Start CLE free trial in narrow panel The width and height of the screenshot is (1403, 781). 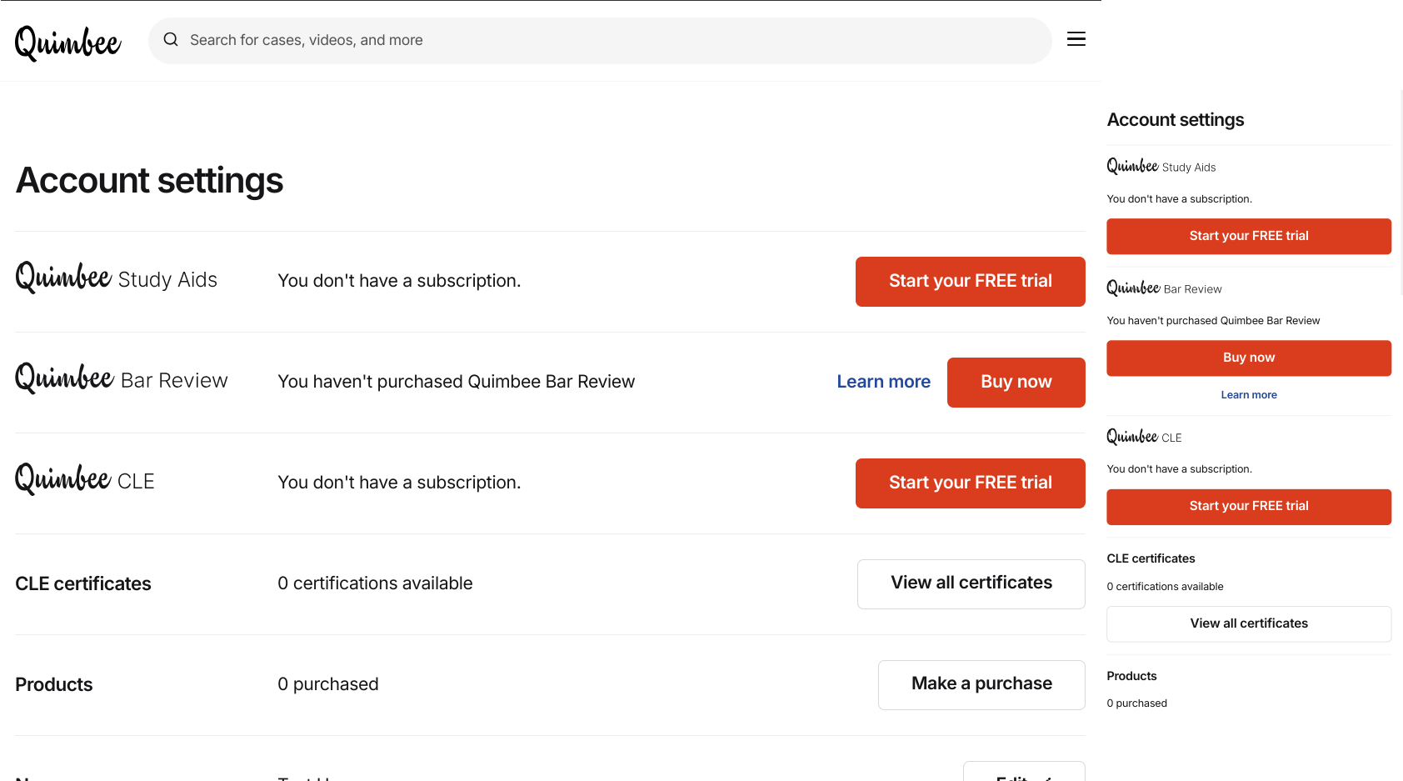[1248, 507]
